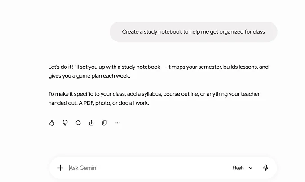The height and width of the screenshot is (182, 305).
Task: Expand the chevron beside Flash
Action: point(251,168)
